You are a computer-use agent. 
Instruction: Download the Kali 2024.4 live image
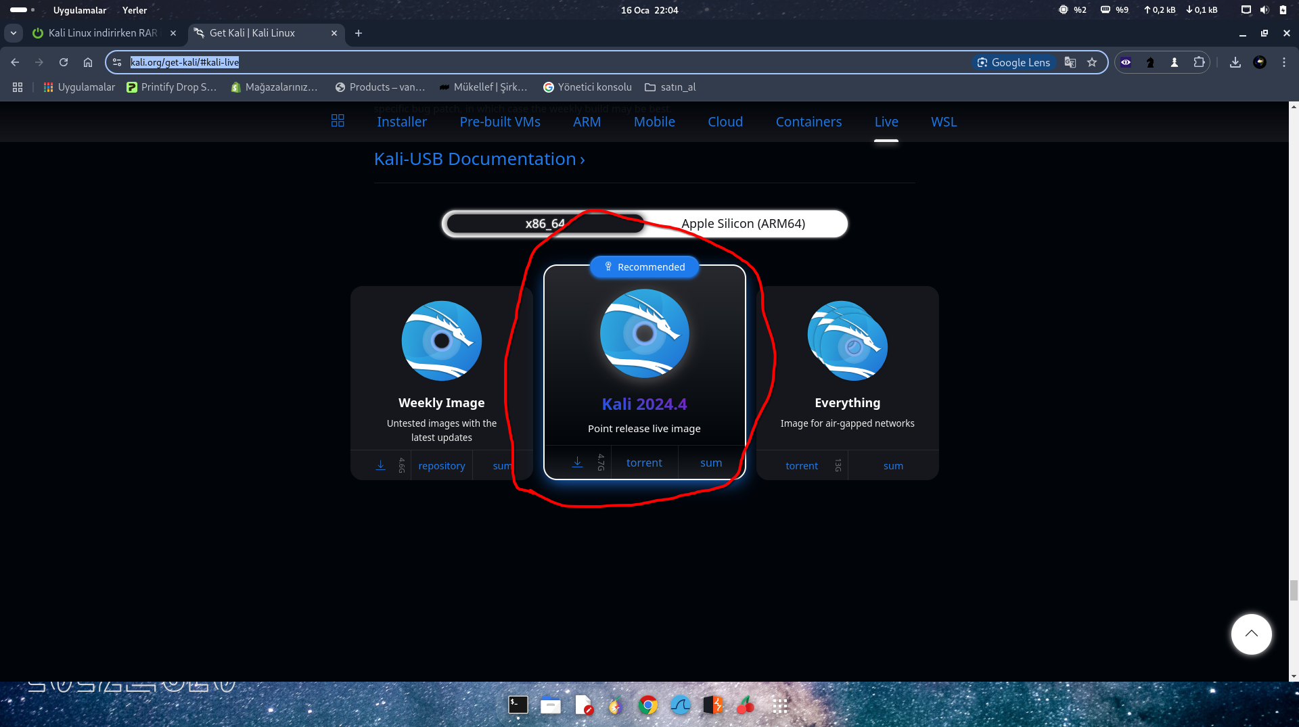577,463
